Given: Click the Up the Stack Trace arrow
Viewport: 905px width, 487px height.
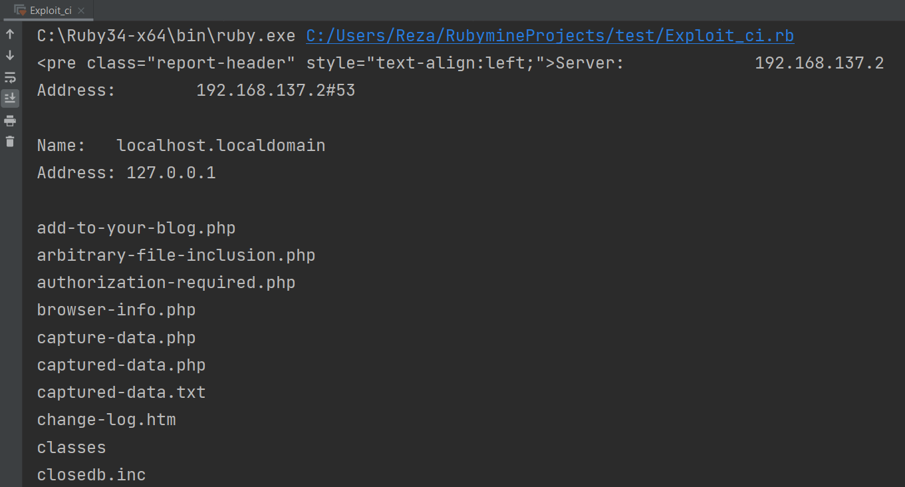Looking at the screenshot, I should [10, 35].
